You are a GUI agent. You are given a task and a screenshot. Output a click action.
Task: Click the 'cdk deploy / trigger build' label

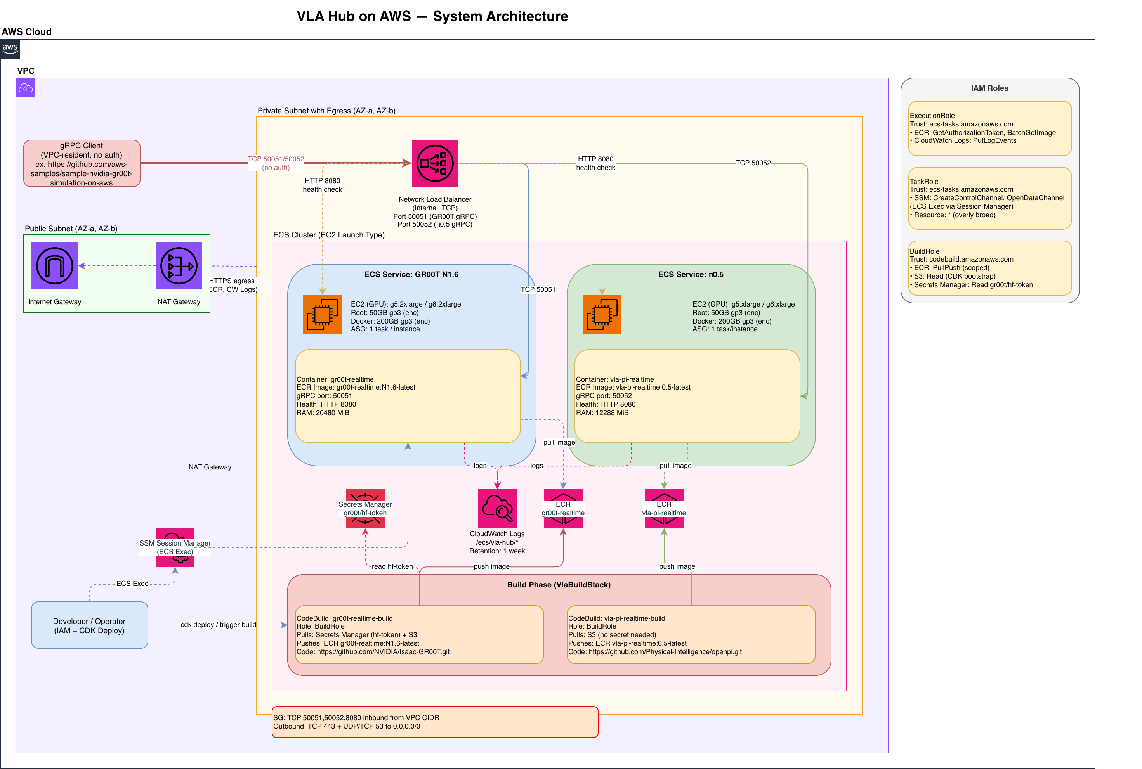click(x=218, y=625)
